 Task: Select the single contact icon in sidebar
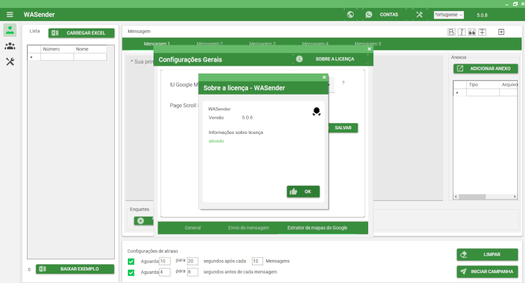[10, 30]
